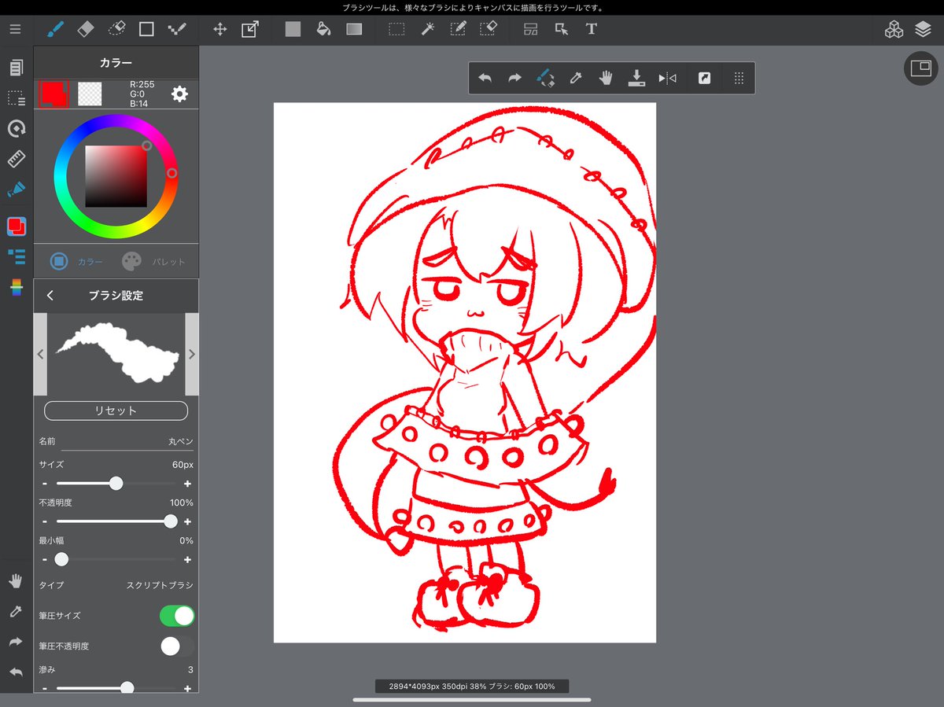The height and width of the screenshot is (707, 944).
Task: Select the Gradient tool
Action: click(x=354, y=29)
